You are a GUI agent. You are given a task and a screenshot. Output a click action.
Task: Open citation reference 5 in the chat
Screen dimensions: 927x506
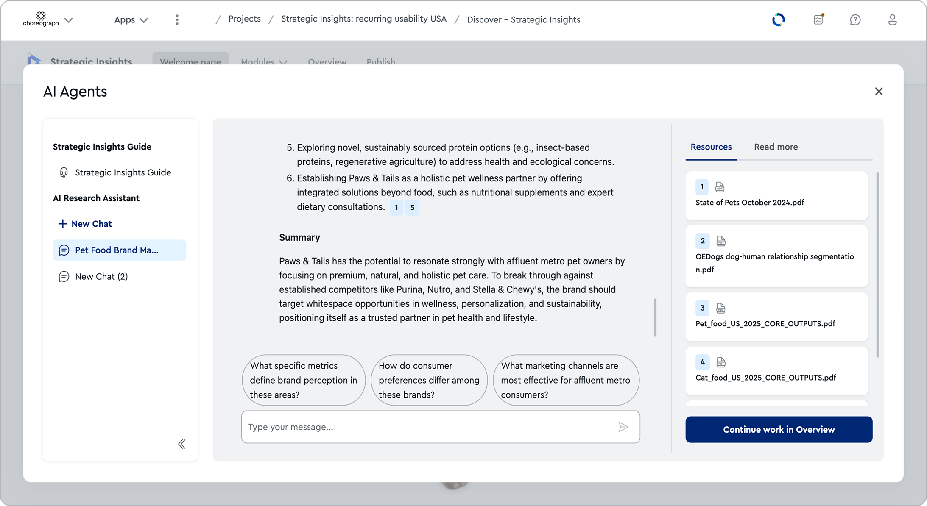412,208
